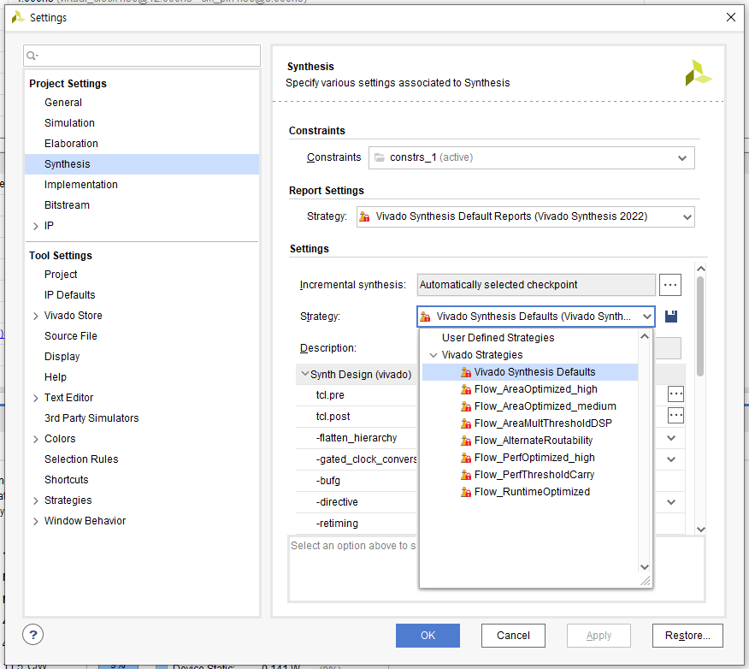Expand the Text Editor node
749x669 pixels.
coord(35,398)
